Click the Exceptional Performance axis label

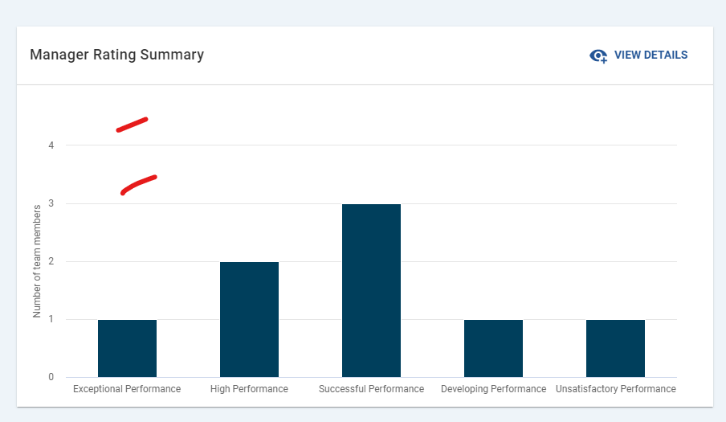pos(127,389)
